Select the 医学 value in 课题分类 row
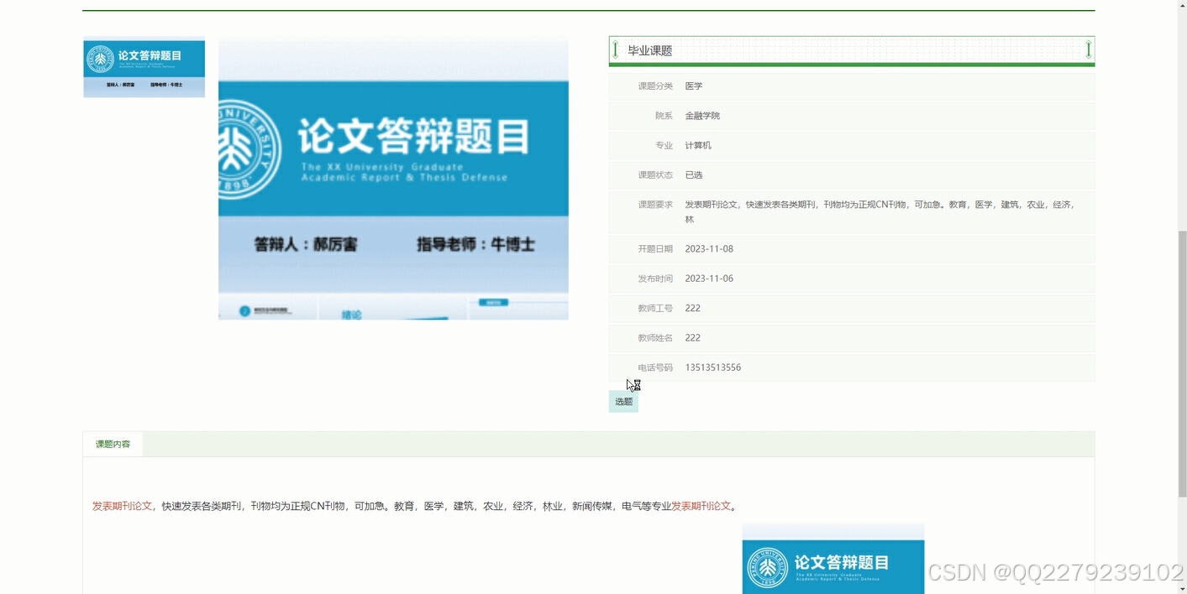 click(x=694, y=86)
